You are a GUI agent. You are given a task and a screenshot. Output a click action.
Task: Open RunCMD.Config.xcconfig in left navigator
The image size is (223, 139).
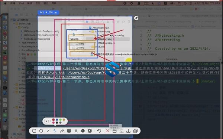click(x=37, y=39)
